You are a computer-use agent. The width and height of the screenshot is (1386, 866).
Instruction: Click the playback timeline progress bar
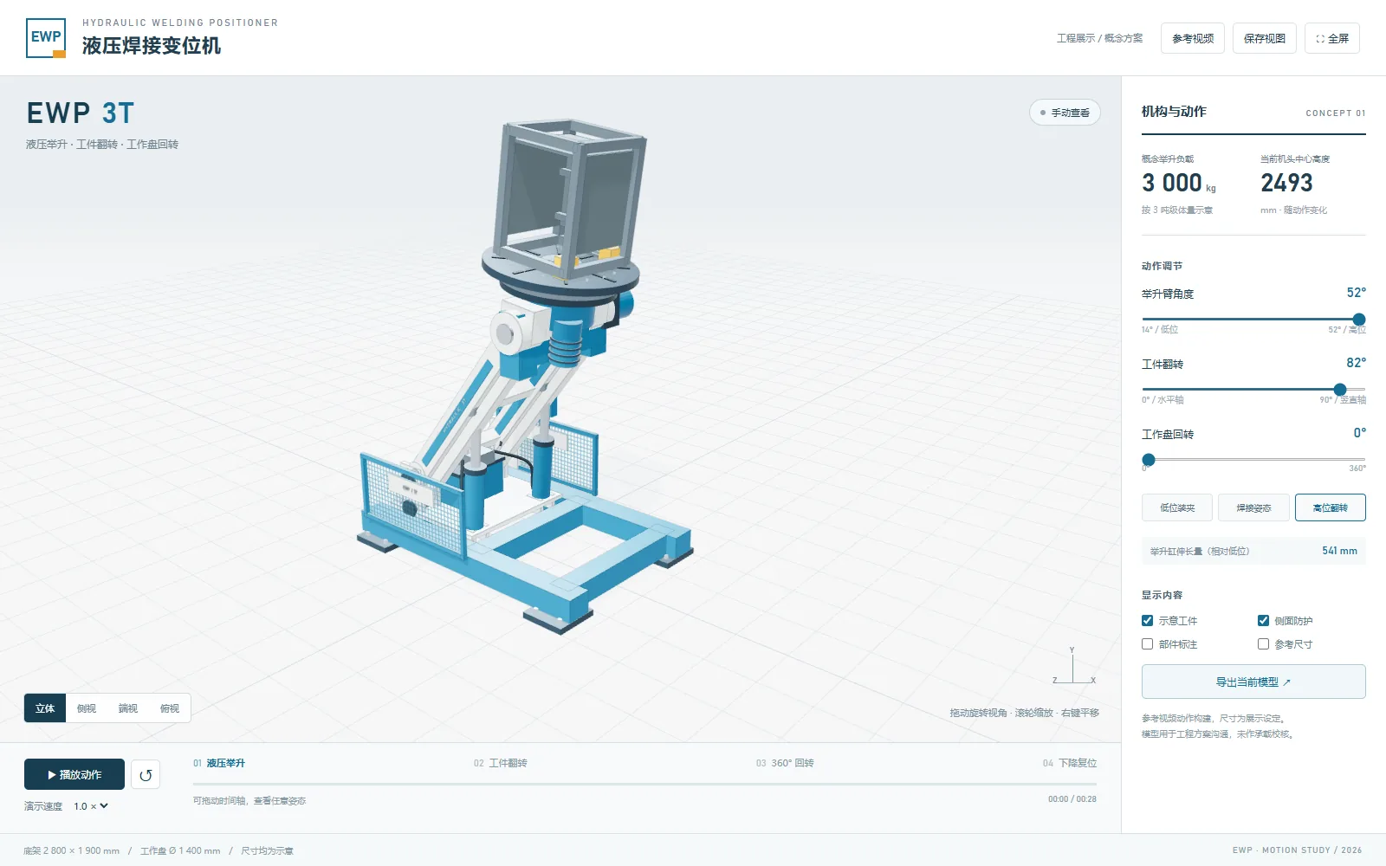pyautogui.click(x=644, y=784)
